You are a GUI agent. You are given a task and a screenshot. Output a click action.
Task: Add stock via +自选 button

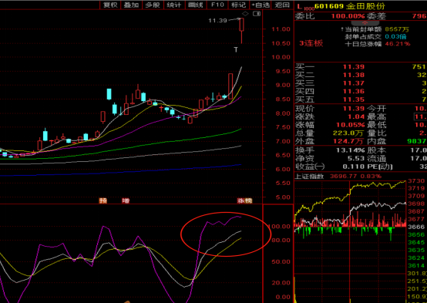(x=261, y=5)
